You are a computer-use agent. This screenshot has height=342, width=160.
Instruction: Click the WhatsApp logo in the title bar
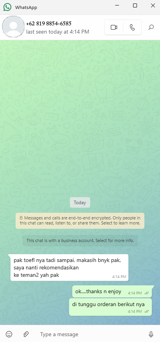pos(7,7)
